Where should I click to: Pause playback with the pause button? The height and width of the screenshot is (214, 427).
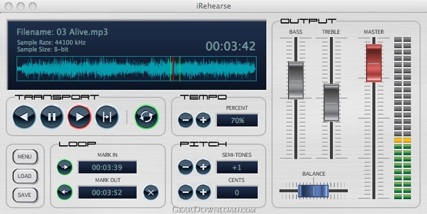pyautogui.click(x=52, y=117)
